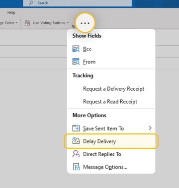This screenshot has height=188, width=179.
Task: Open the Help ribbon tab
Action: tap(11, 12)
